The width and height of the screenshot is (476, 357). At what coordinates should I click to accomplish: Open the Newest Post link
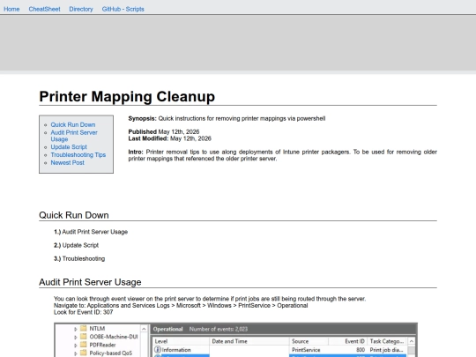tap(67, 163)
